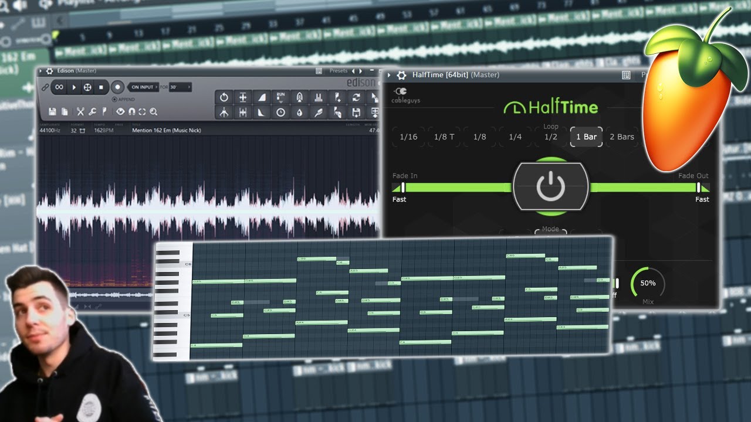Click the Edison magnifier zoom icon

click(154, 112)
